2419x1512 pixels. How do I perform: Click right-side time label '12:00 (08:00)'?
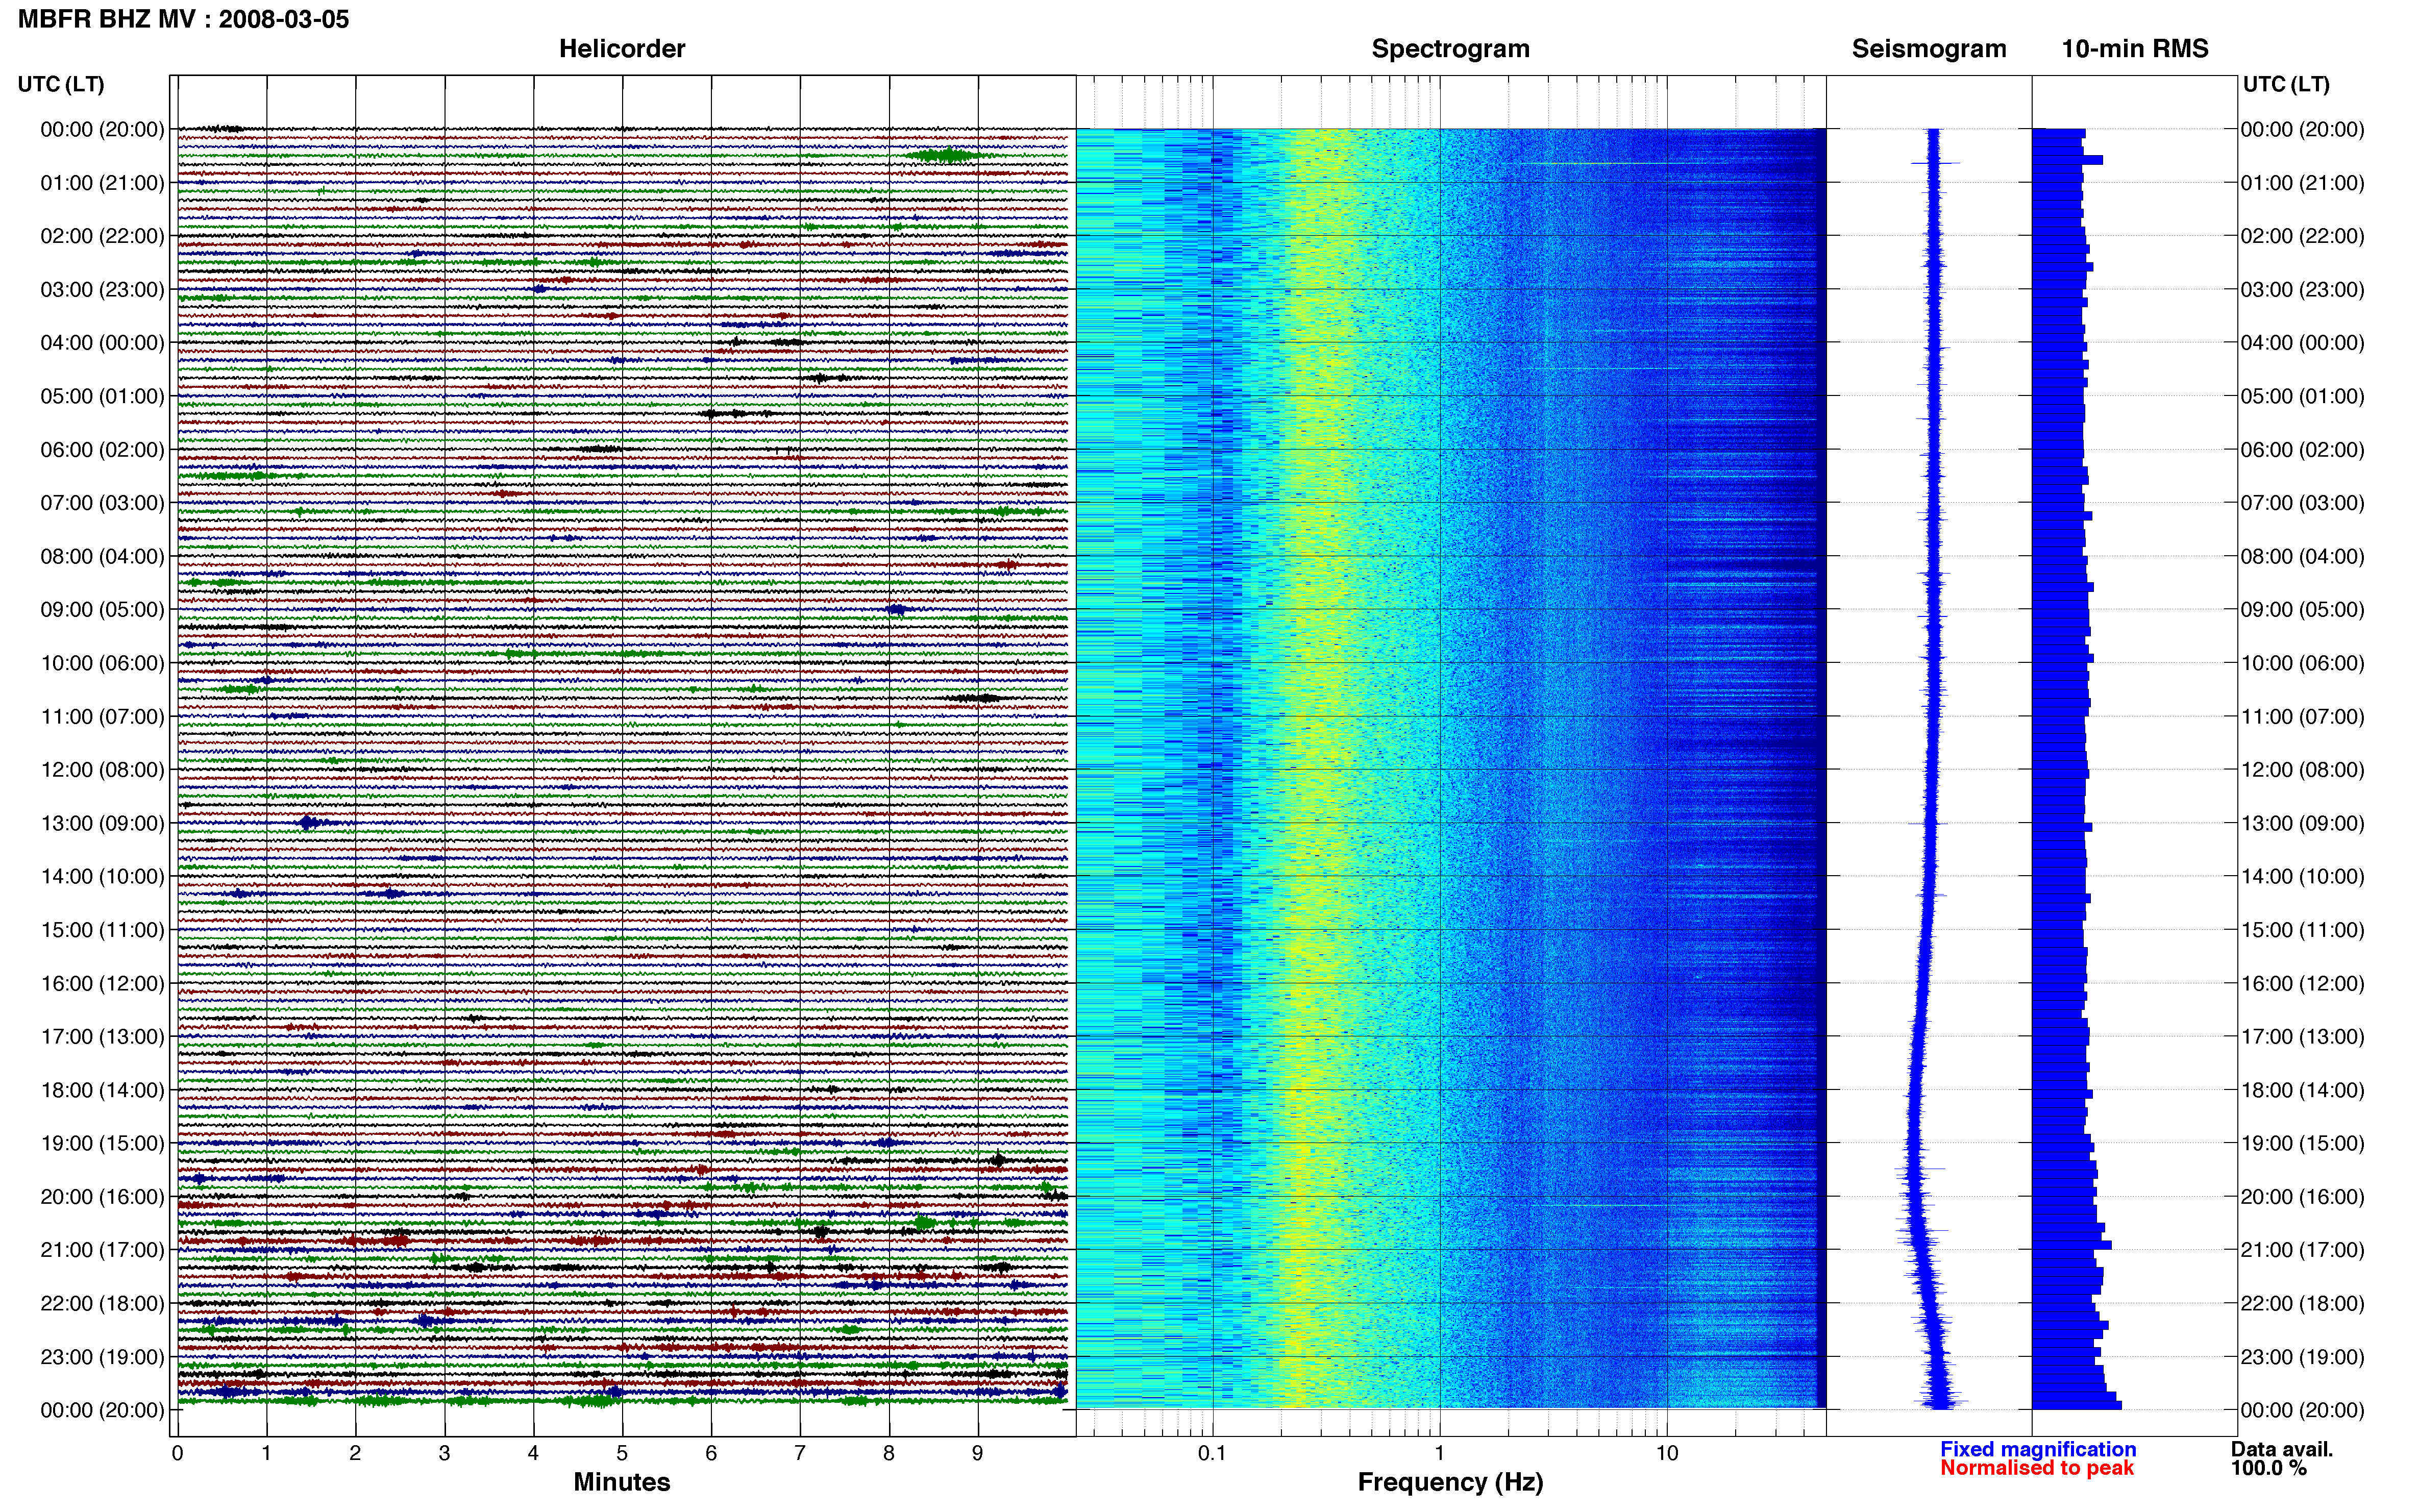coord(2302,770)
